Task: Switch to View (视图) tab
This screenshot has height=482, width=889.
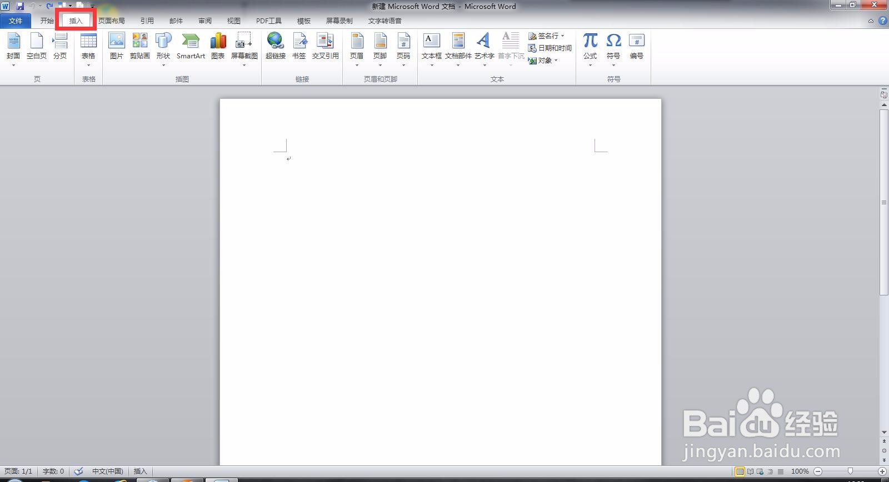Action: tap(234, 21)
